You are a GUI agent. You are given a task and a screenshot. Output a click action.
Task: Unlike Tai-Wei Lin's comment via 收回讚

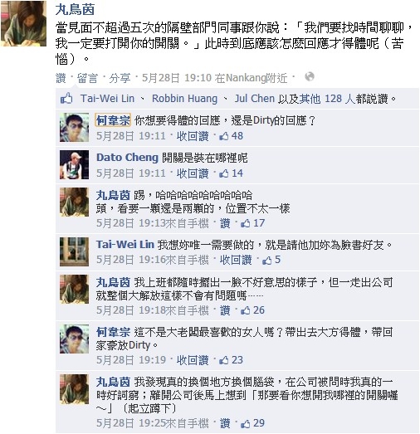tap(236, 260)
